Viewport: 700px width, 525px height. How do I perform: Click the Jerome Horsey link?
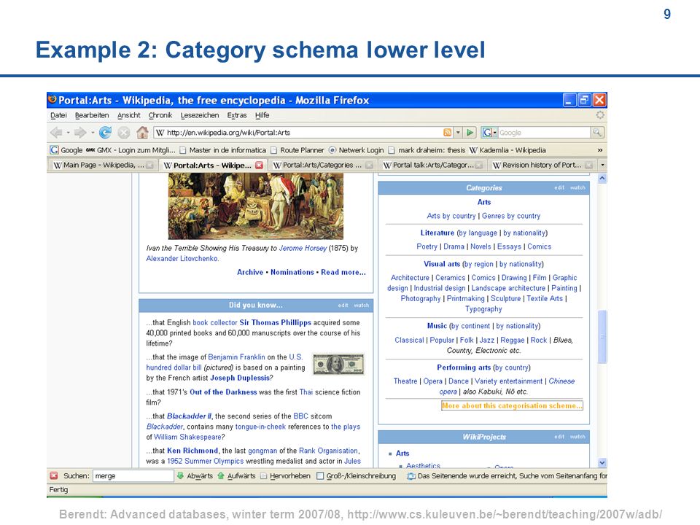[x=303, y=248]
